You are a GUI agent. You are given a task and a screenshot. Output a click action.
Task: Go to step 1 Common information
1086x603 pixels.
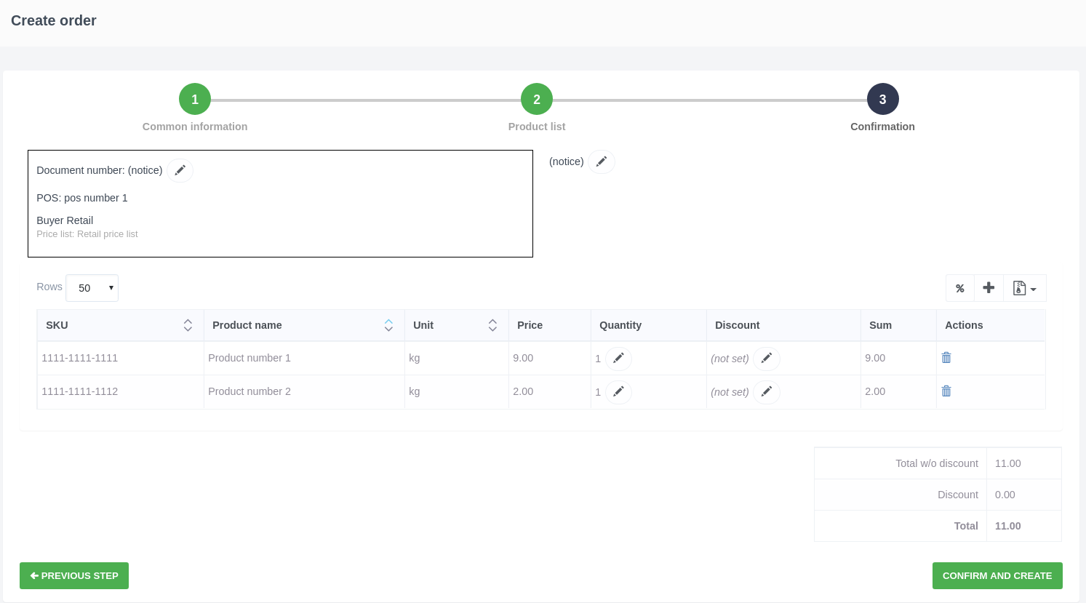point(195,100)
